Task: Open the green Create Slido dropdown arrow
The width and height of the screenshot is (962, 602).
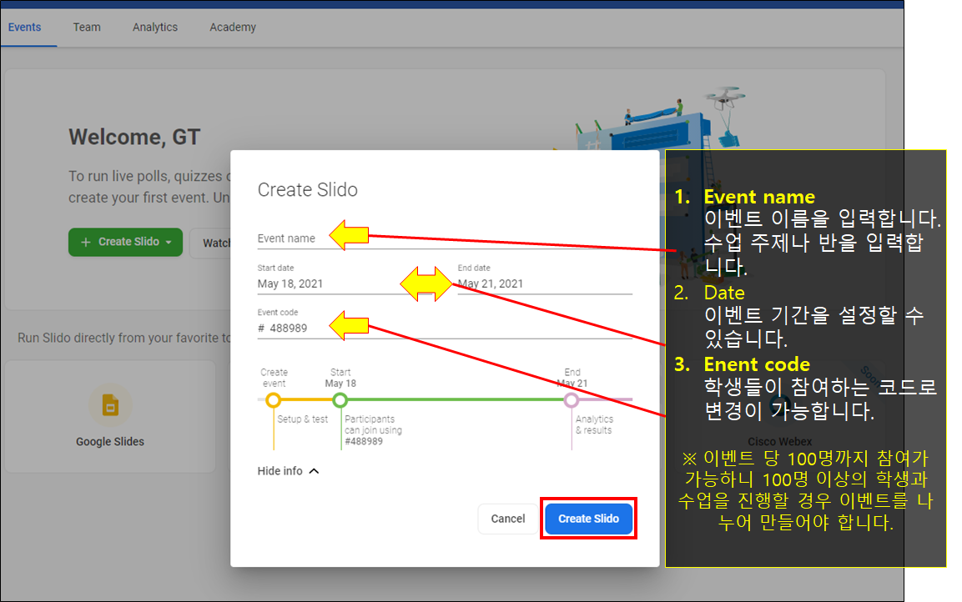Action: (169, 242)
